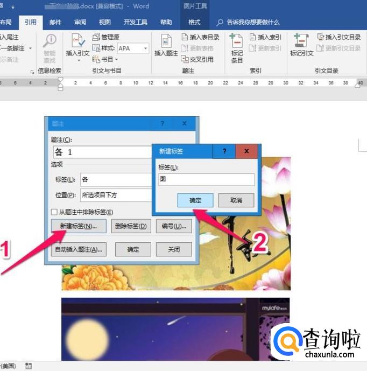Click the status bar macro recording icon
The height and width of the screenshot is (371, 367).
pos(29,366)
